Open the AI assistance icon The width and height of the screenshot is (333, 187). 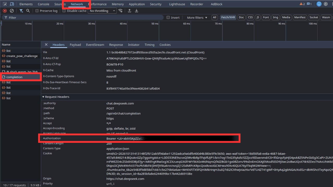click(319, 4)
